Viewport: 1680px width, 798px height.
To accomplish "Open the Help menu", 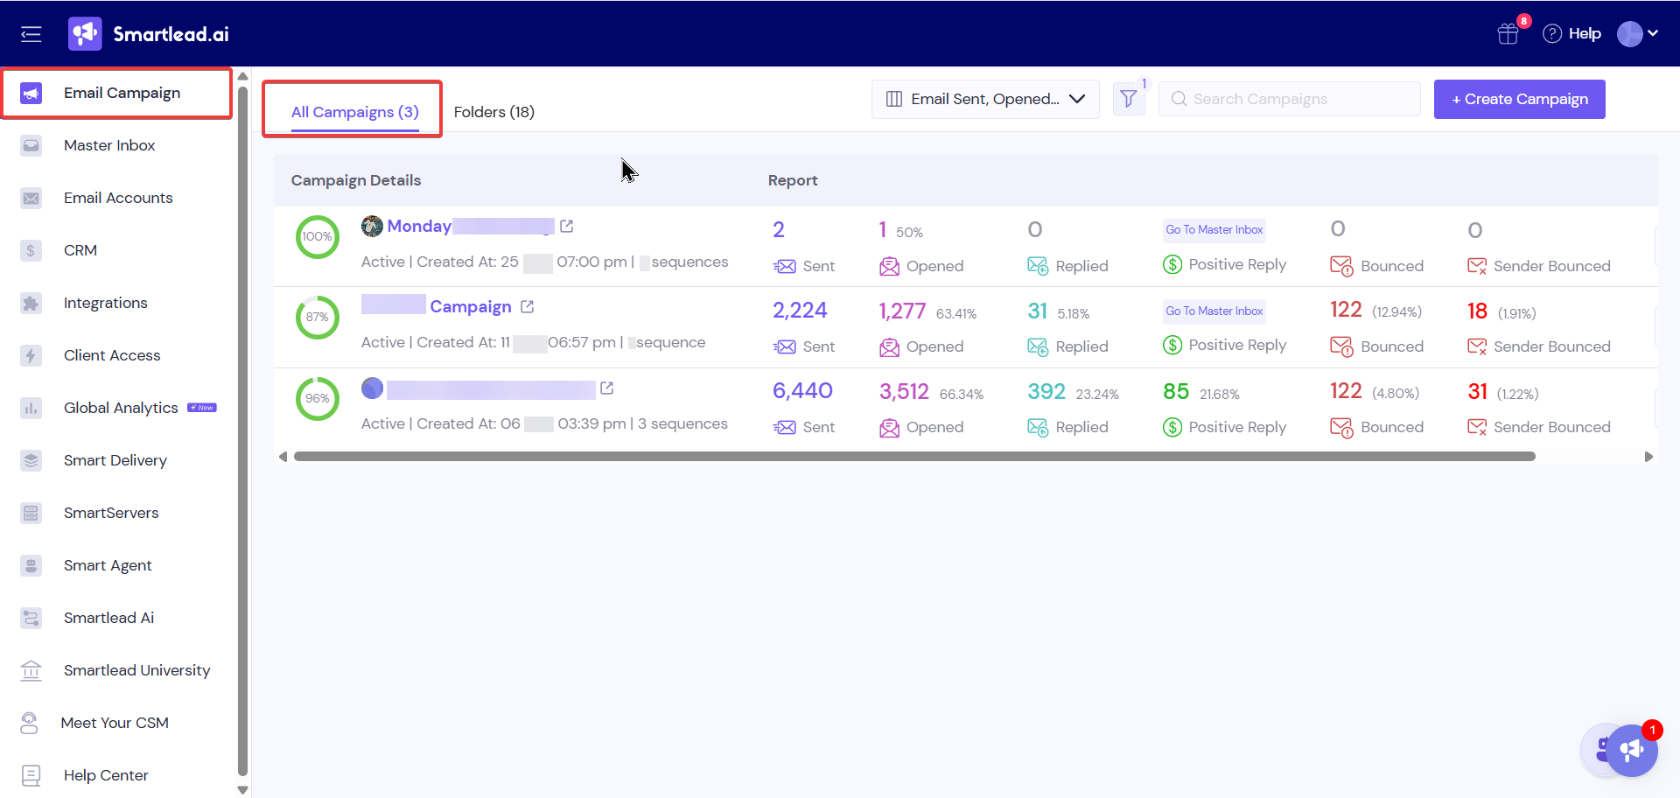I will tap(1572, 34).
